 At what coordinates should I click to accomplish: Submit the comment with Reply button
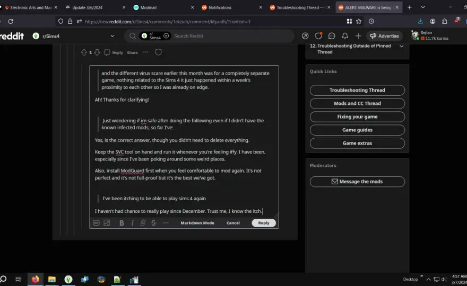point(264,222)
